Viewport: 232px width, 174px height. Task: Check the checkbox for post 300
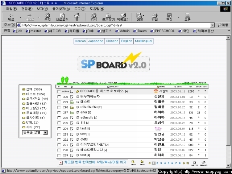click(x=59, y=97)
